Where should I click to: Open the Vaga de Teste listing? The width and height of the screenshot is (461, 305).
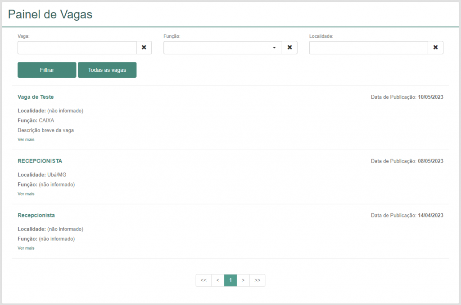[36, 97]
